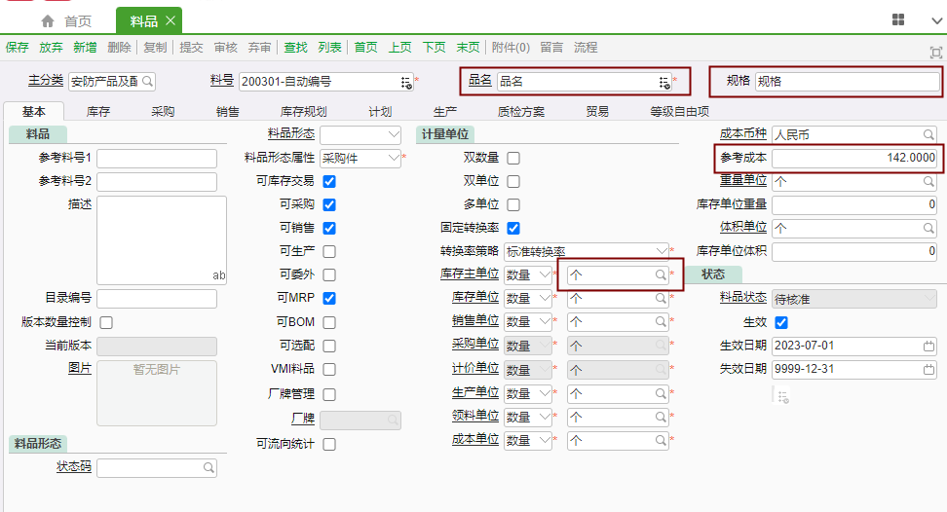
Task: Switch to the 质检方案 tab
Action: [521, 112]
